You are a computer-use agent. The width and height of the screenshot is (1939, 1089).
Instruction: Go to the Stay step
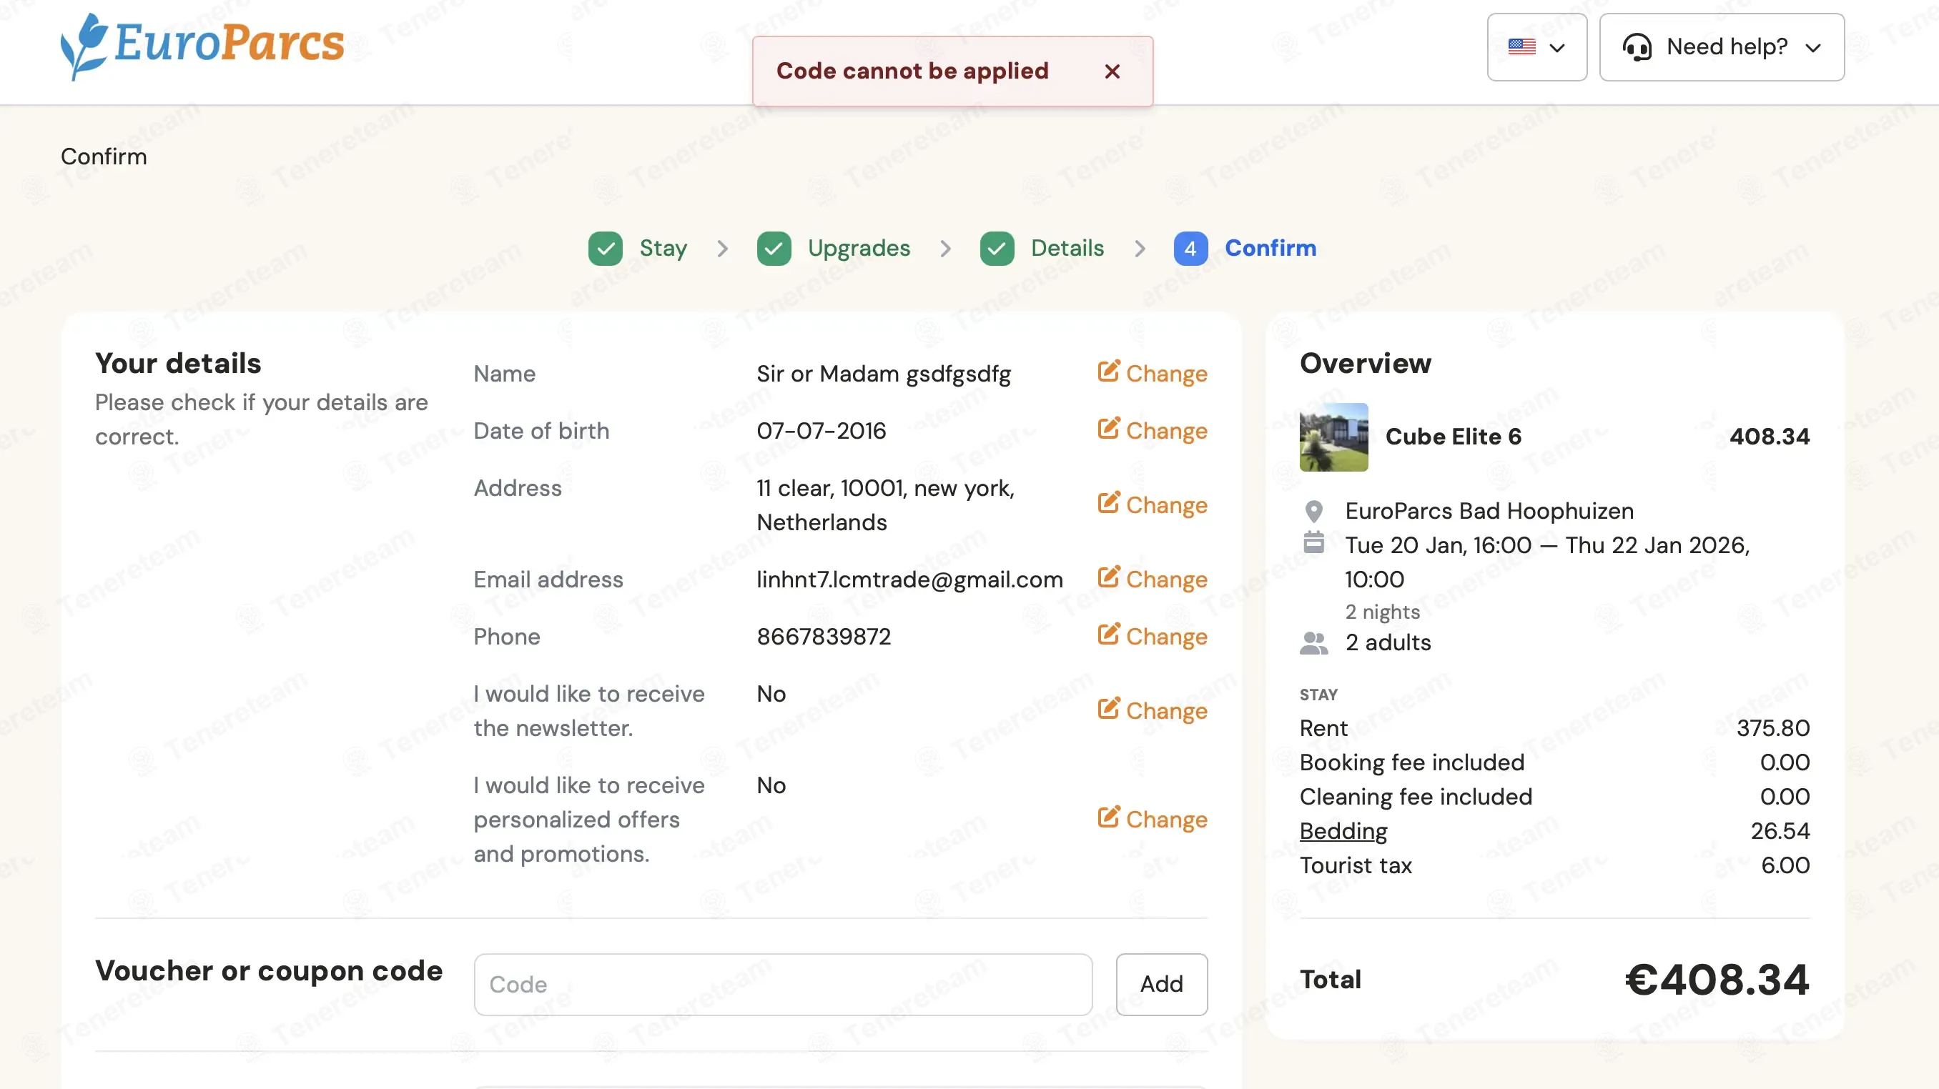663,248
